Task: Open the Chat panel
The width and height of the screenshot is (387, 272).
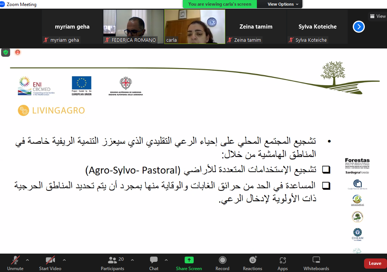Action: 153,260
